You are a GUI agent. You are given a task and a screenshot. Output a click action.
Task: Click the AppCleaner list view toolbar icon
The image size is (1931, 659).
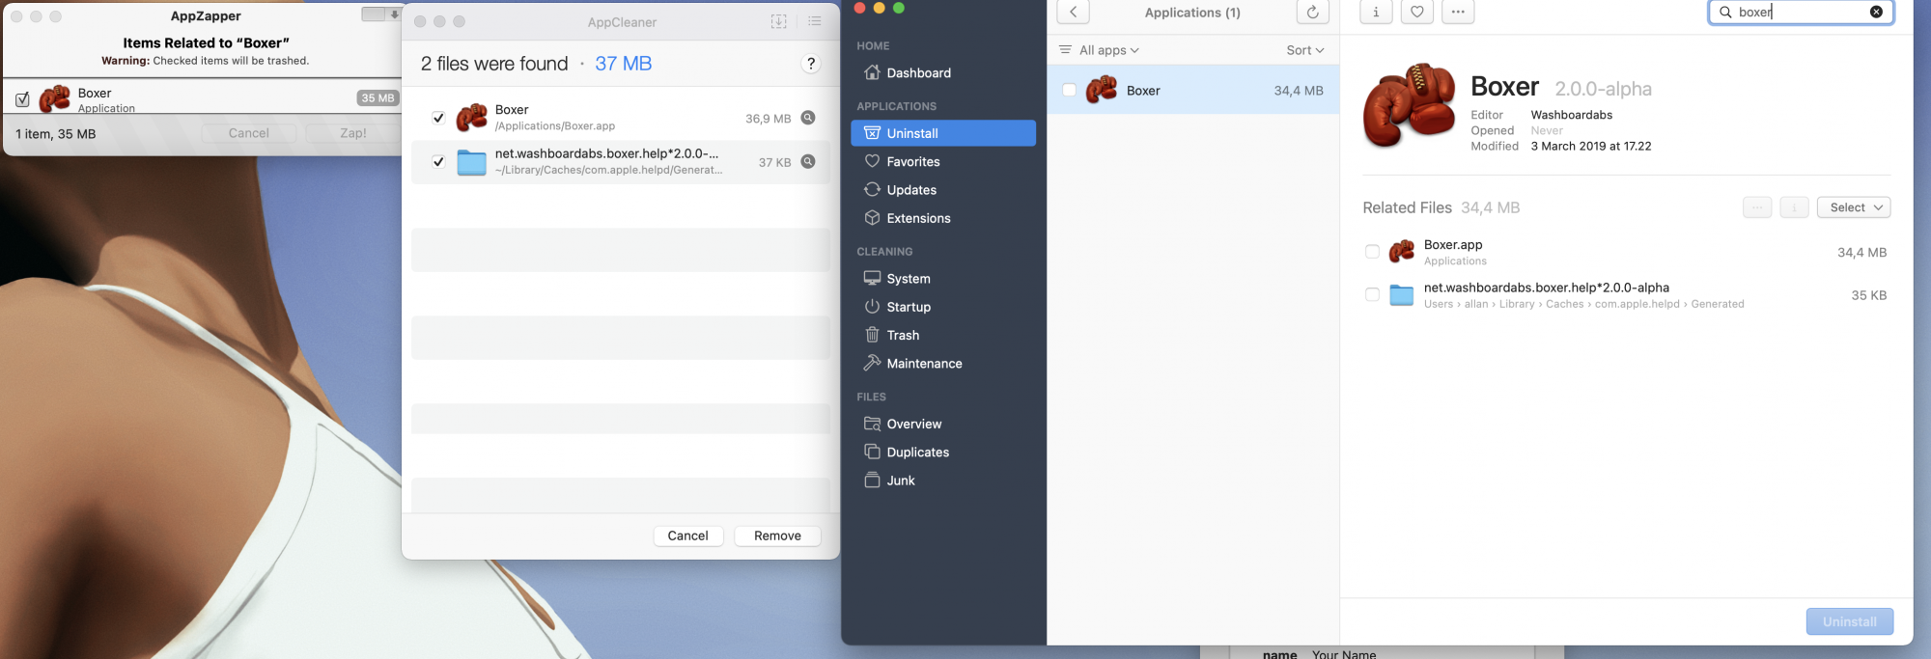815,21
